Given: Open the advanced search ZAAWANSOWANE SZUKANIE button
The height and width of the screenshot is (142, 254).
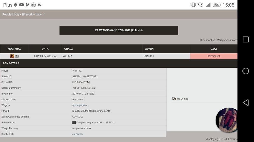Looking at the screenshot, I should coord(119,30).
